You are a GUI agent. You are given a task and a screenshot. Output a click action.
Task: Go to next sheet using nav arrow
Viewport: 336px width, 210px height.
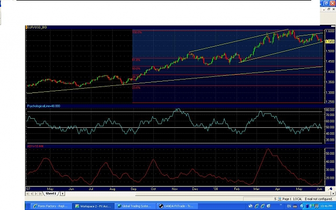[x=36, y=194]
